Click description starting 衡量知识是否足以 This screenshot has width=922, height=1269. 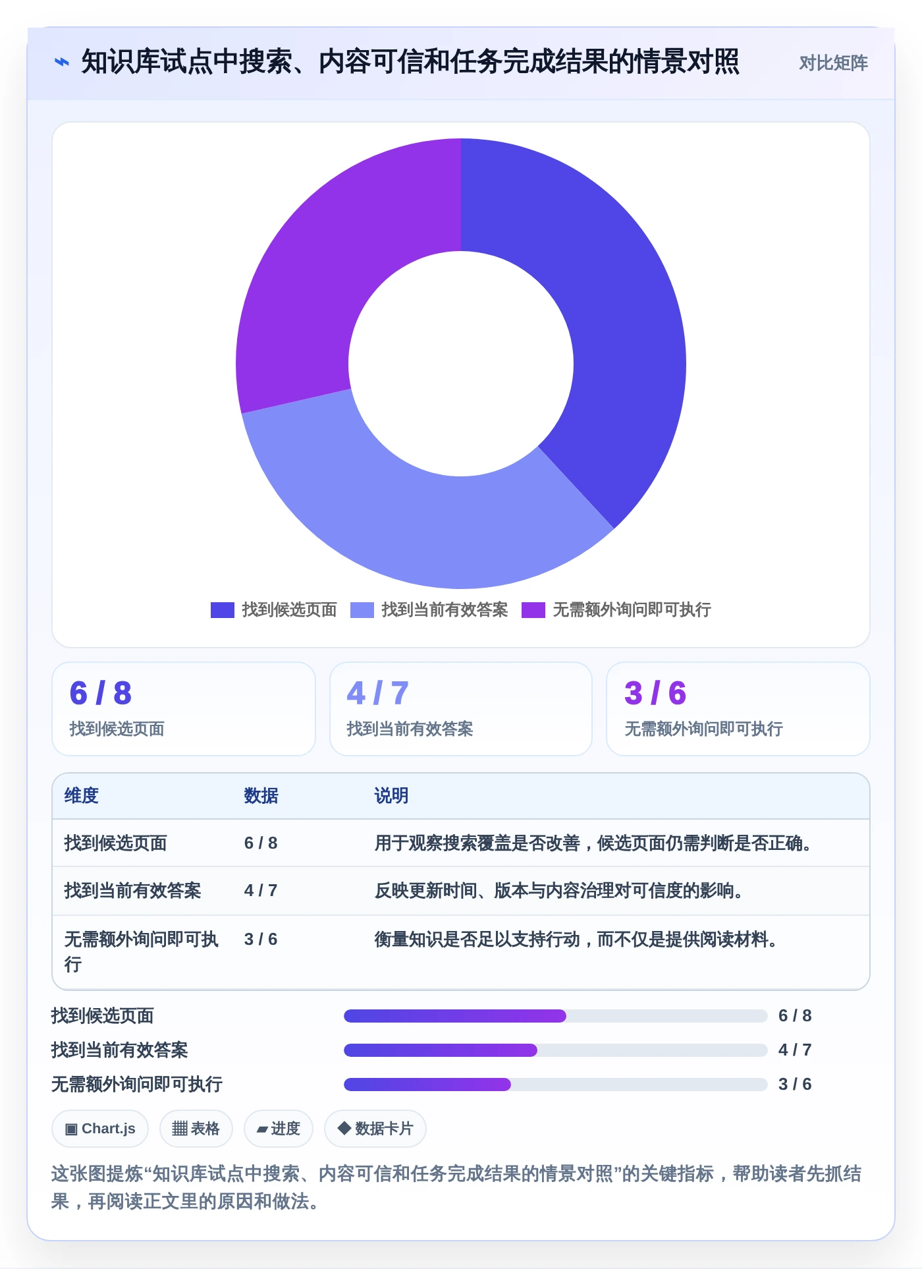pyautogui.click(x=576, y=940)
